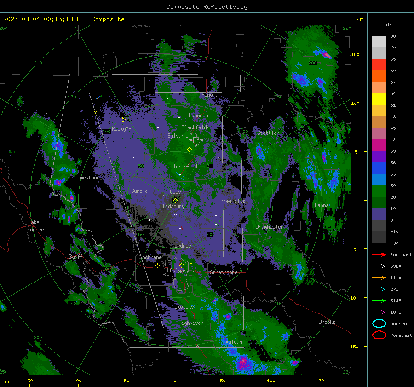Click the Sundre label
This screenshot has height=387, width=414.
point(139,191)
